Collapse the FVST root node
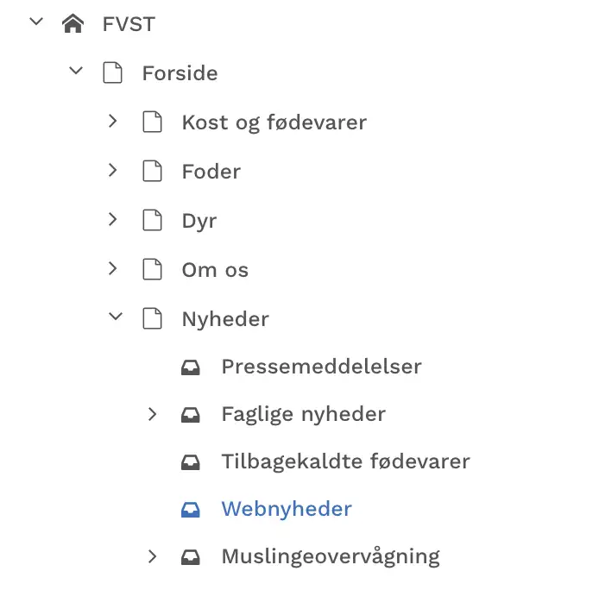This screenshot has width=599, height=590. (x=36, y=23)
